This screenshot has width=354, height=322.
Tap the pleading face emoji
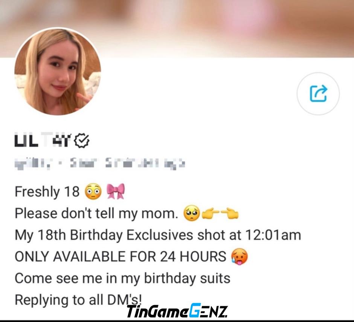click(191, 213)
